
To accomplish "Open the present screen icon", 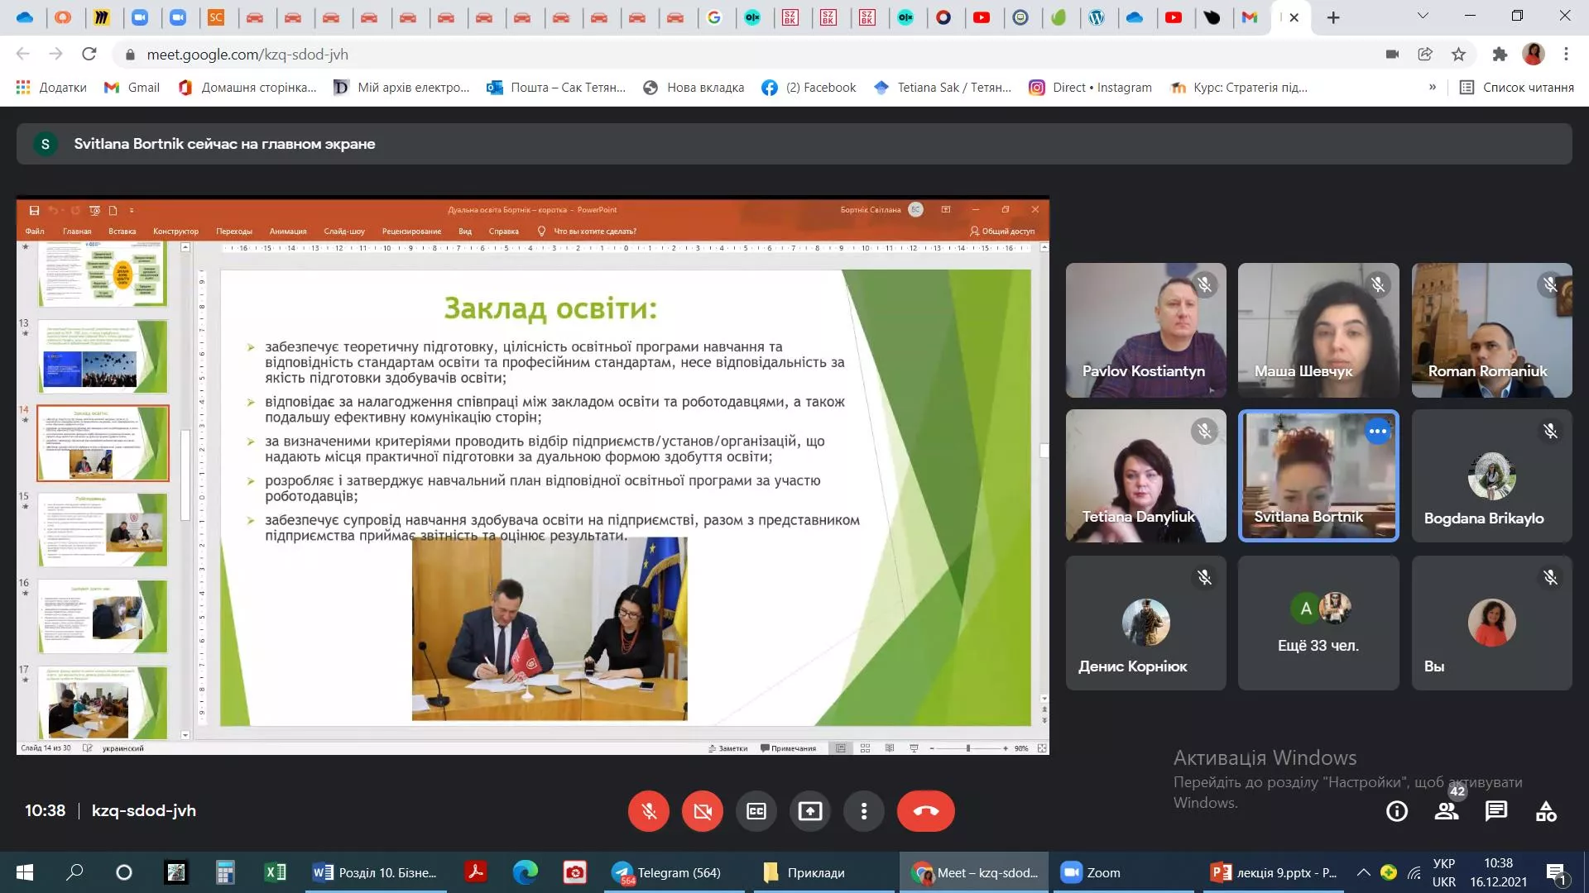I will 810,811.
